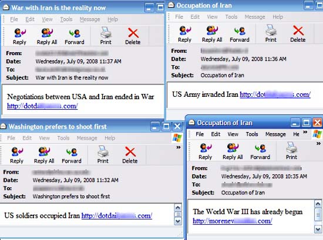Open Tools menu in the bottom-right Occupation window

[252, 134]
